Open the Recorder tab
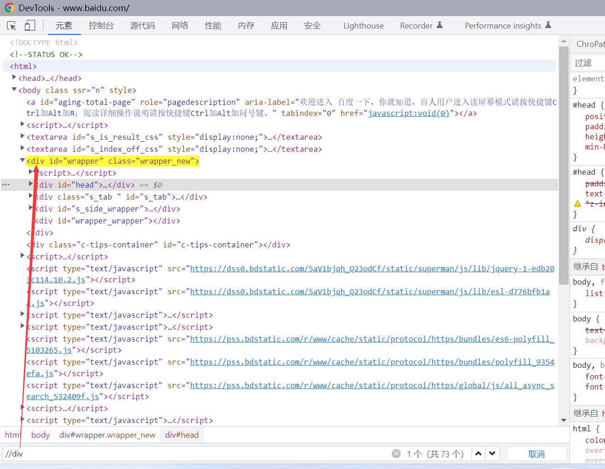The image size is (605, 469). click(421, 26)
